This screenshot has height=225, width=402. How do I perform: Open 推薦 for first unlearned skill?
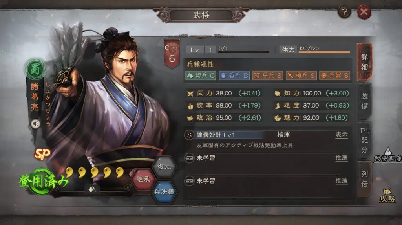point(342,158)
